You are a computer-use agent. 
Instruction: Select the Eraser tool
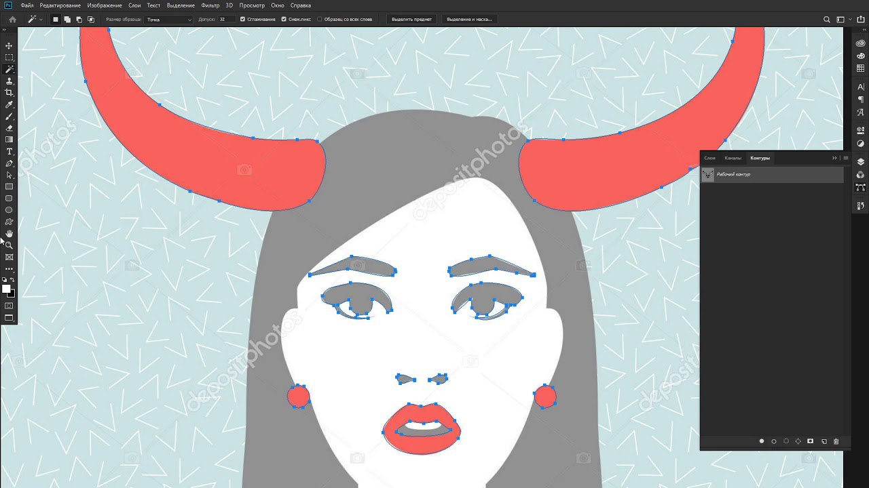coord(10,127)
